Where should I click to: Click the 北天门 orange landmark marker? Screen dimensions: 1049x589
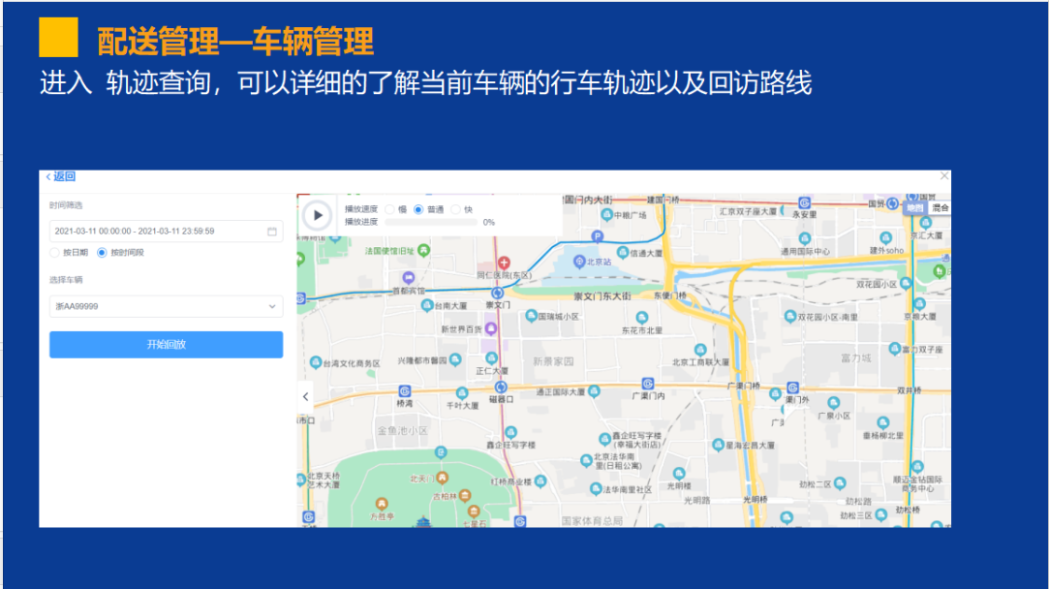pyautogui.click(x=442, y=478)
